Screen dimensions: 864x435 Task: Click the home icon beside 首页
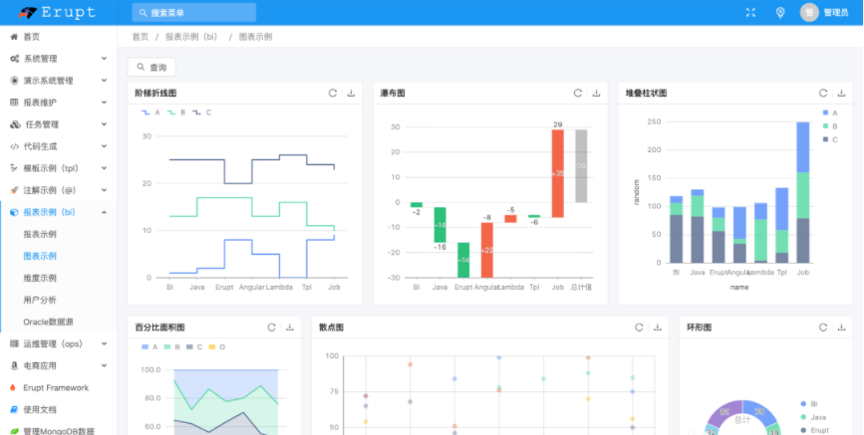click(x=14, y=37)
